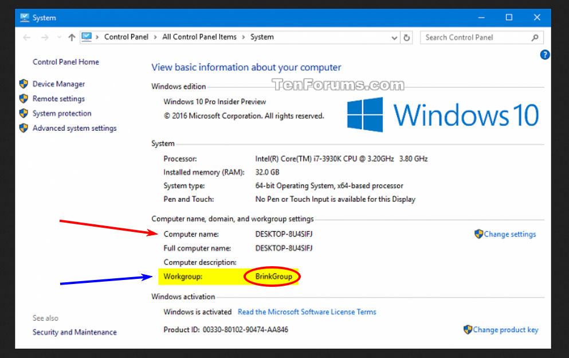Screen dimensions: 569x358
Task: Click System in the breadcrumb path
Action: coord(262,37)
